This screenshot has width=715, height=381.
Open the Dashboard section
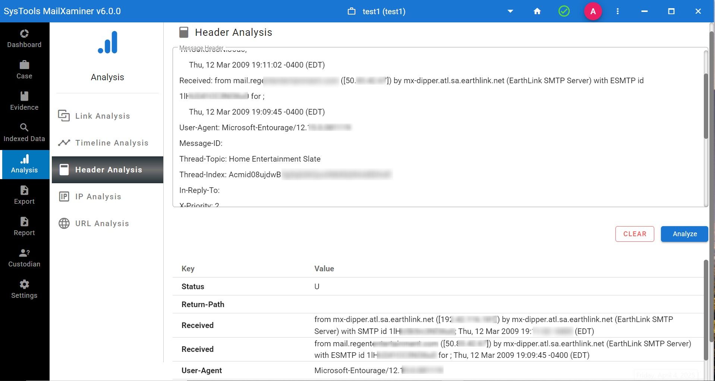click(x=24, y=39)
